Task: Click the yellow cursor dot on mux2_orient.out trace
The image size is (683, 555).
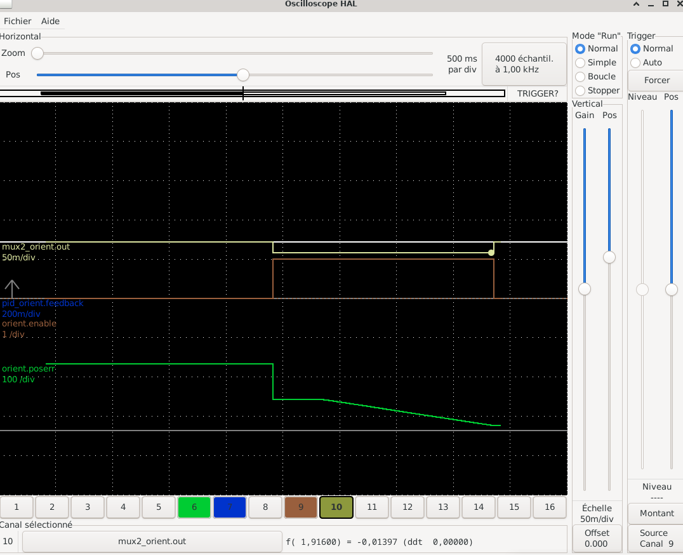Action: pyautogui.click(x=491, y=253)
